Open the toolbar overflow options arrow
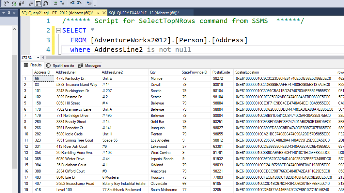 coord(95,4)
